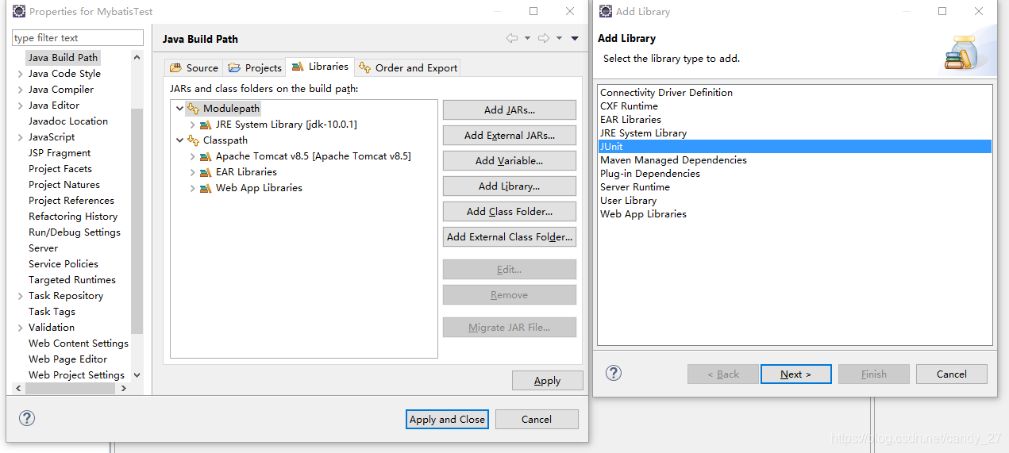
Task: Expand JRE System Library [jdk-10.0.1] node
Action: click(x=193, y=125)
